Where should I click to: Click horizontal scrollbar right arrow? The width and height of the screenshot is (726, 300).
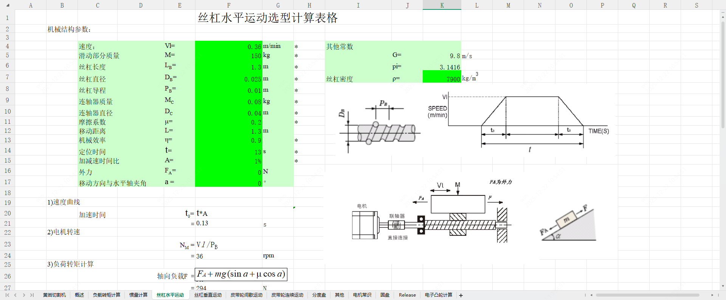coord(712,295)
